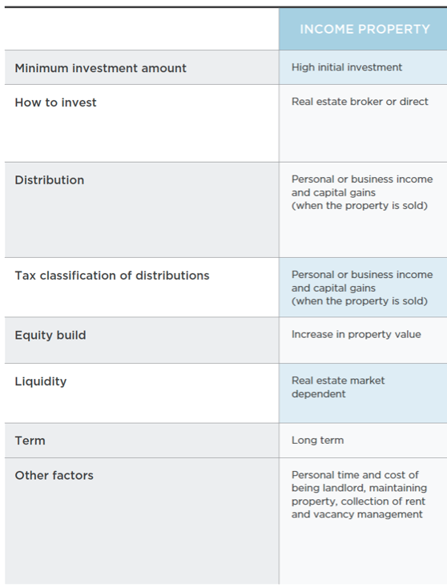Click the INCOME PROPERTY column header
The height and width of the screenshot is (588, 447).
click(364, 30)
